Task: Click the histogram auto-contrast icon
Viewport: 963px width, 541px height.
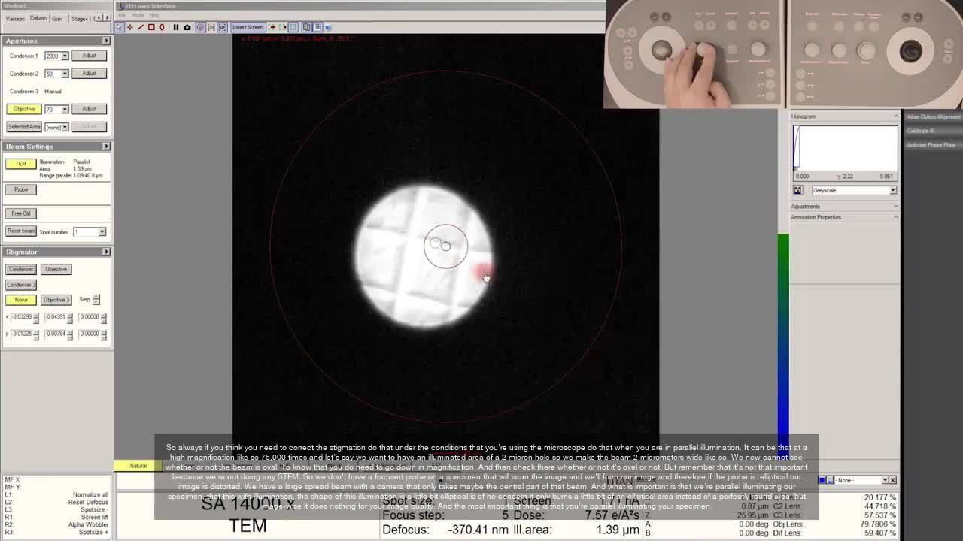Action: [x=797, y=190]
